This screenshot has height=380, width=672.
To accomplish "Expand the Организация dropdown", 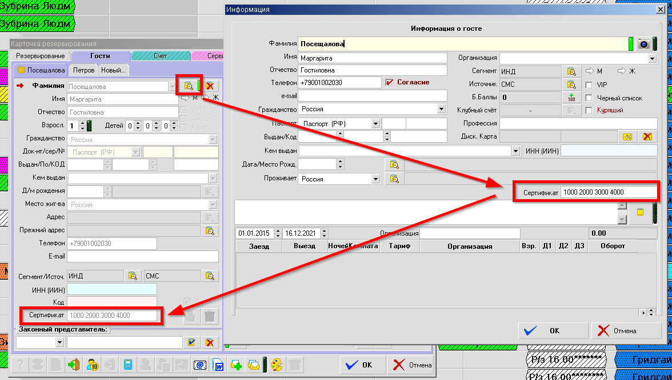I will [652, 58].
